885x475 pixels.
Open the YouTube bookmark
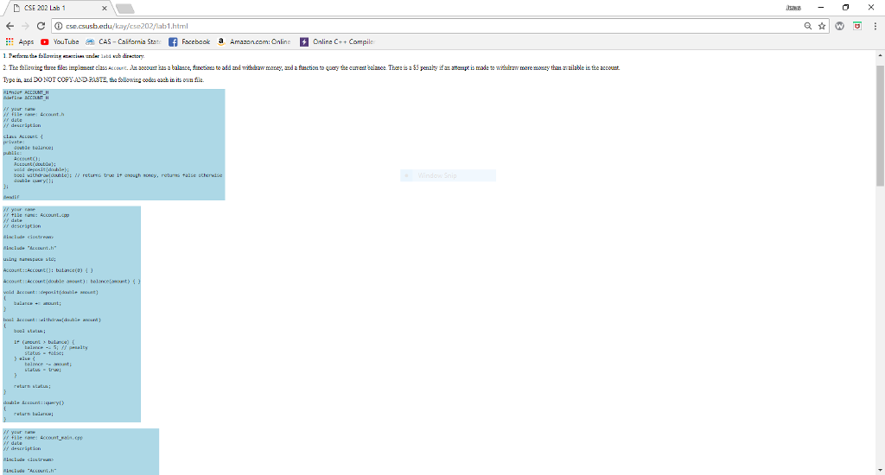[60, 41]
